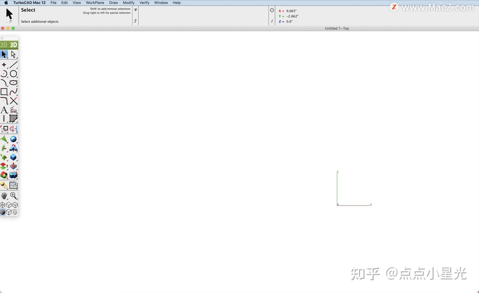Switch to the 3D tools tab
Screen dimensions: 479x293
14,45
